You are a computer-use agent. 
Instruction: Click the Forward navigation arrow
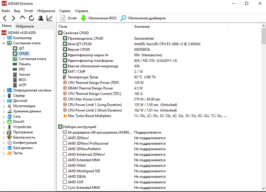point(13,18)
